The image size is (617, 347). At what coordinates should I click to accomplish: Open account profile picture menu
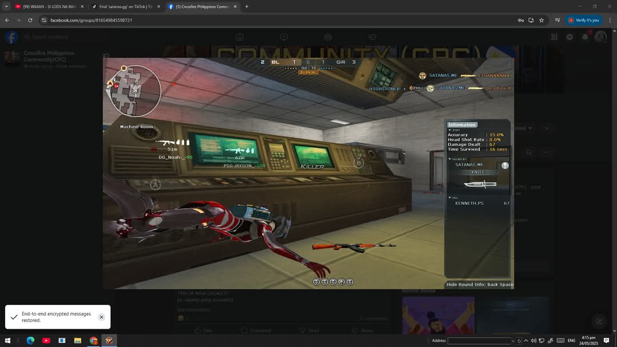pyautogui.click(x=600, y=37)
